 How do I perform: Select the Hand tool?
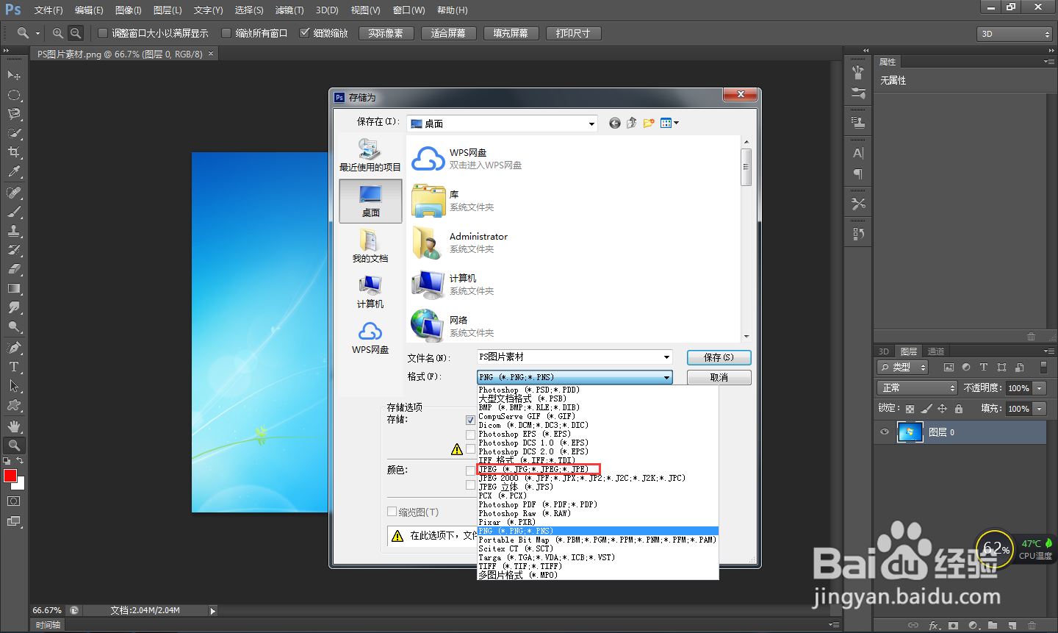click(14, 426)
